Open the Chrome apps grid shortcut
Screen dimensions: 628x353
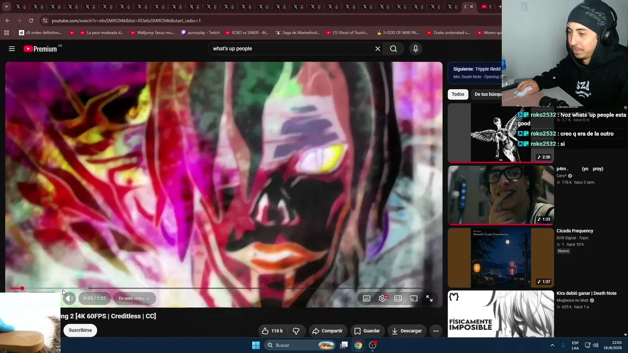point(6,33)
